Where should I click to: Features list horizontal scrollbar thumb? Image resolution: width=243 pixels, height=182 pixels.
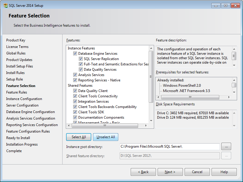pyautogui.click(x=105, y=125)
